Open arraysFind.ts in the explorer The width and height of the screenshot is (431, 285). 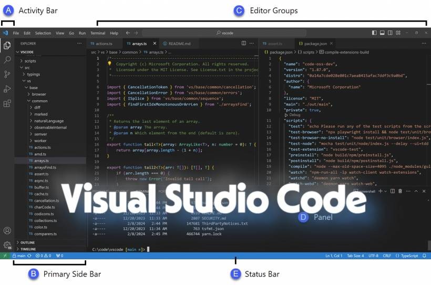(45, 167)
